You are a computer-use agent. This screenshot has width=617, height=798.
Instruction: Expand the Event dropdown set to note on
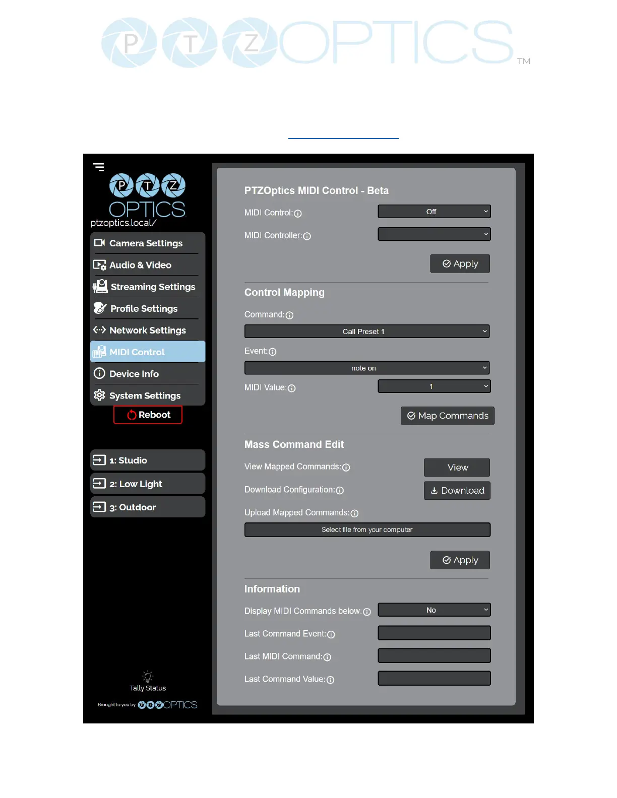(x=367, y=368)
